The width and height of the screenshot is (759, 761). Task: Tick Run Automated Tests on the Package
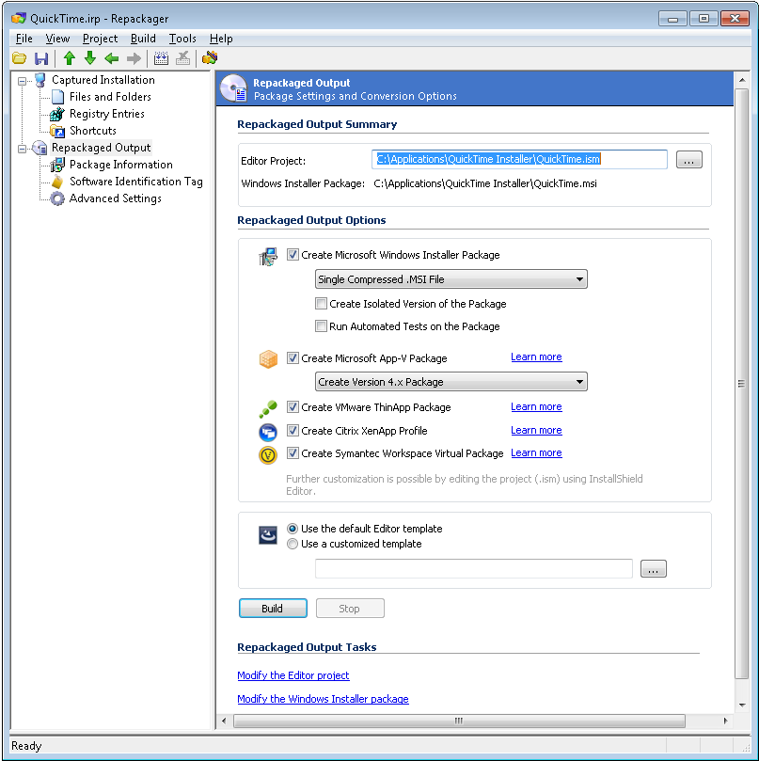pyautogui.click(x=322, y=326)
